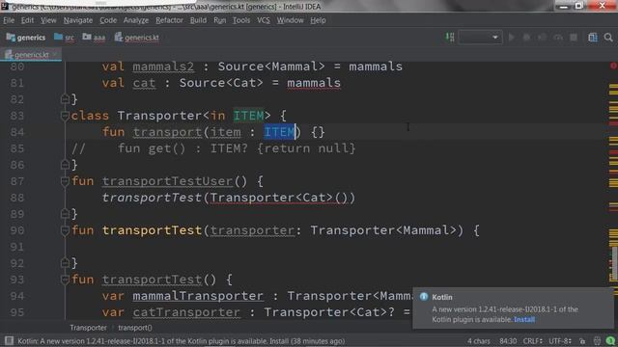The image size is (618, 347).
Task: Open the run configuration dropdown
Action: (480, 38)
